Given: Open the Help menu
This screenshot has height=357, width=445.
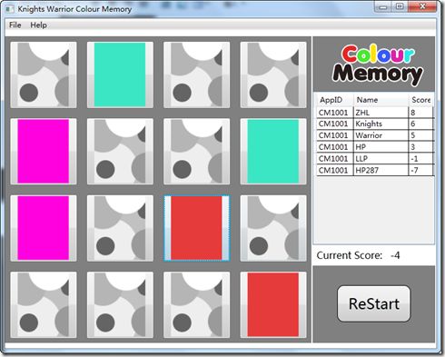Looking at the screenshot, I should point(38,25).
